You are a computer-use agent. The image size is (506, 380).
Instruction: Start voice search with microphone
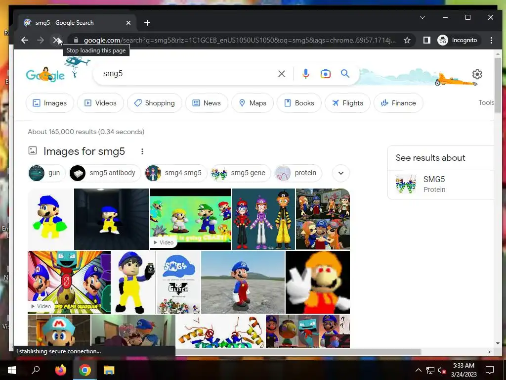pos(305,74)
